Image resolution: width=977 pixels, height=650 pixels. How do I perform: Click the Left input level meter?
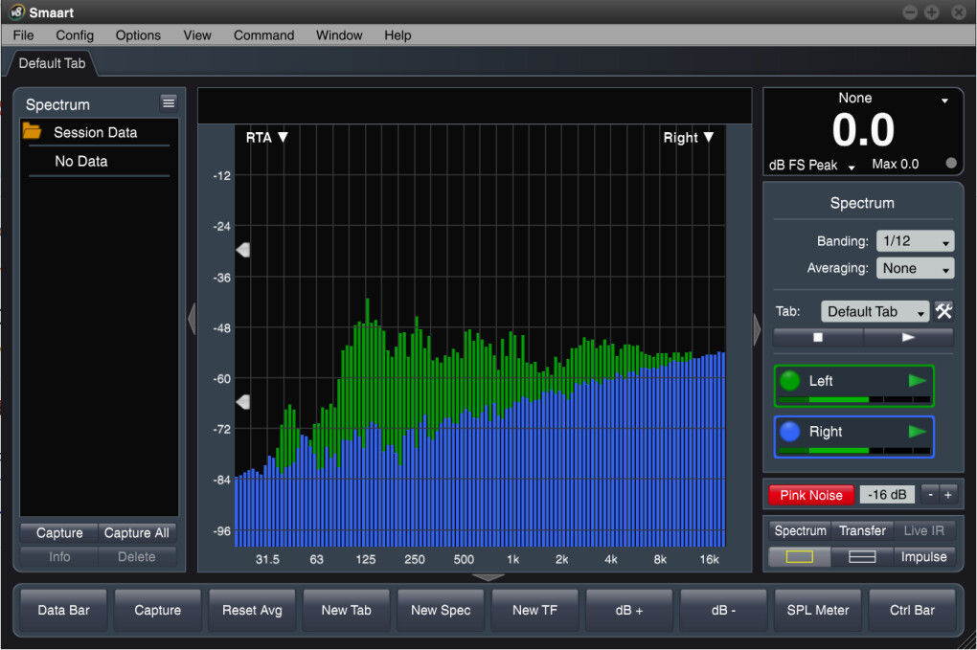[x=854, y=400]
